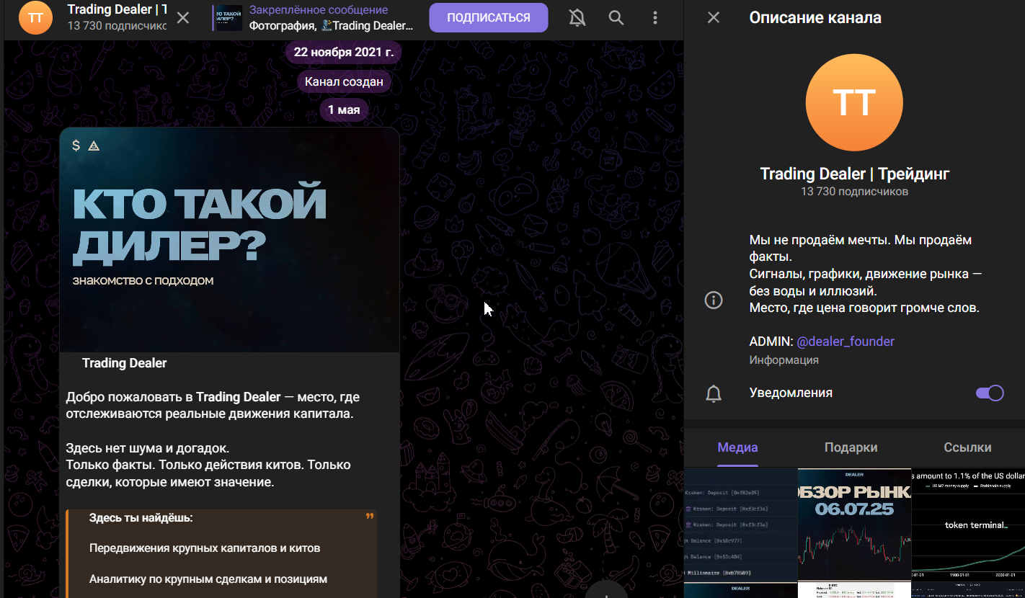The width and height of the screenshot is (1025, 598).
Task: Close the channel description panel
Action: click(714, 17)
